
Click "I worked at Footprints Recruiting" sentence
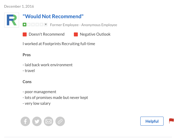coord(59,44)
